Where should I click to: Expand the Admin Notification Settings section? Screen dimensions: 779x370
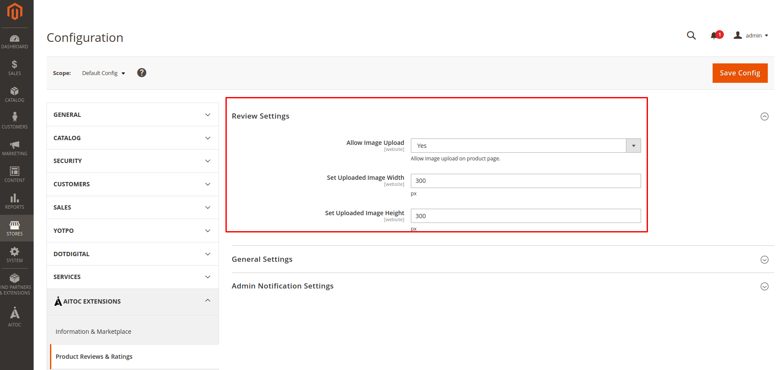[764, 286]
